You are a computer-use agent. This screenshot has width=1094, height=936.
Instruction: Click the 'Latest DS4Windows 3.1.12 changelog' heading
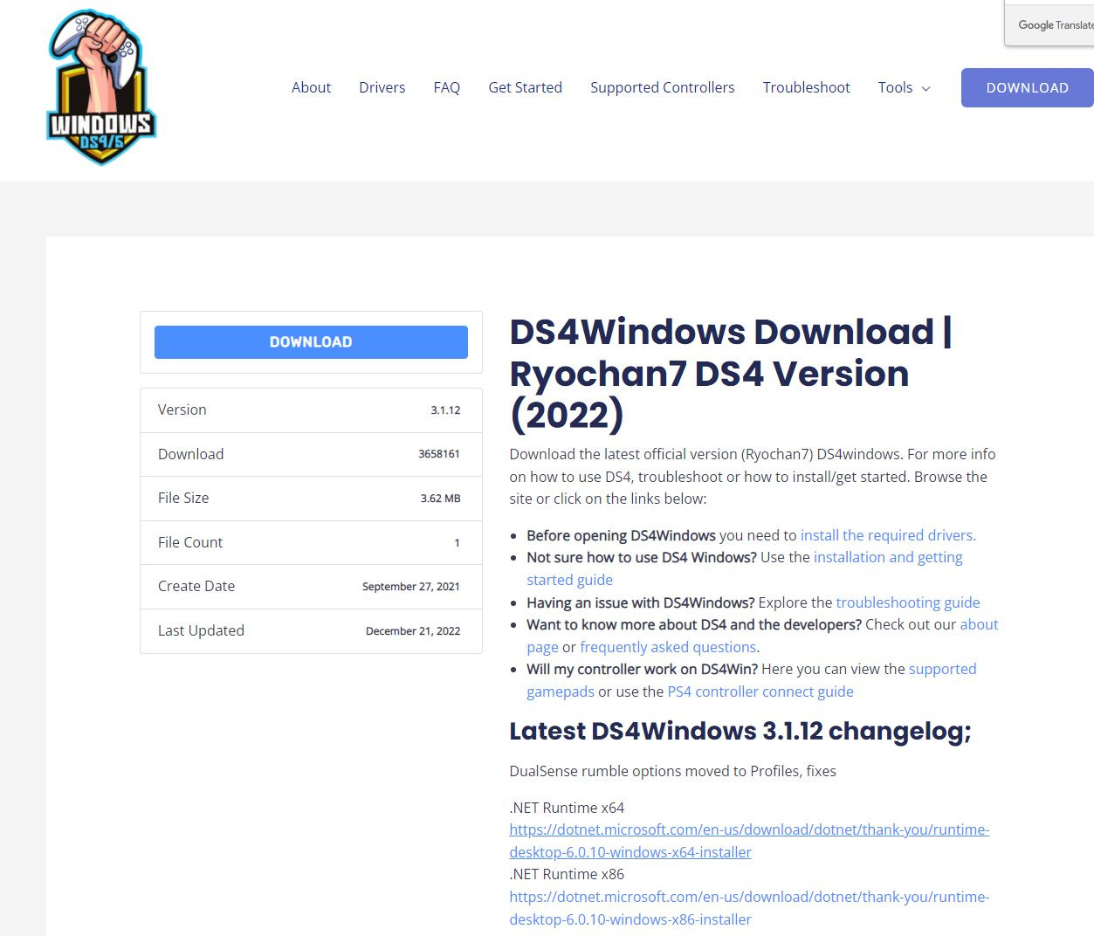coord(740,731)
